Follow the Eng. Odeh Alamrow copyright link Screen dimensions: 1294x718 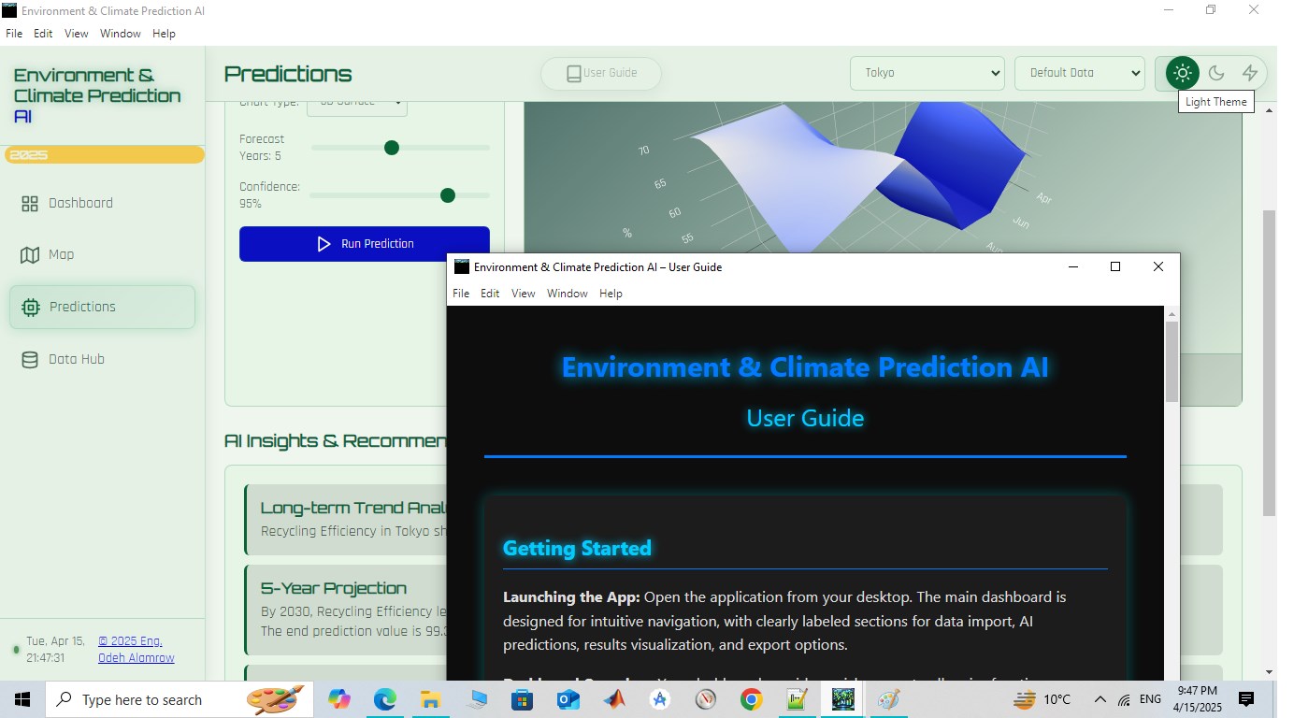pyautogui.click(x=136, y=649)
